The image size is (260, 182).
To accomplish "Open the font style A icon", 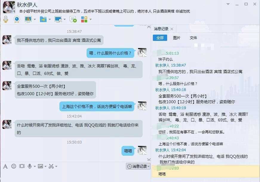I will pyautogui.click(x=5, y=166).
